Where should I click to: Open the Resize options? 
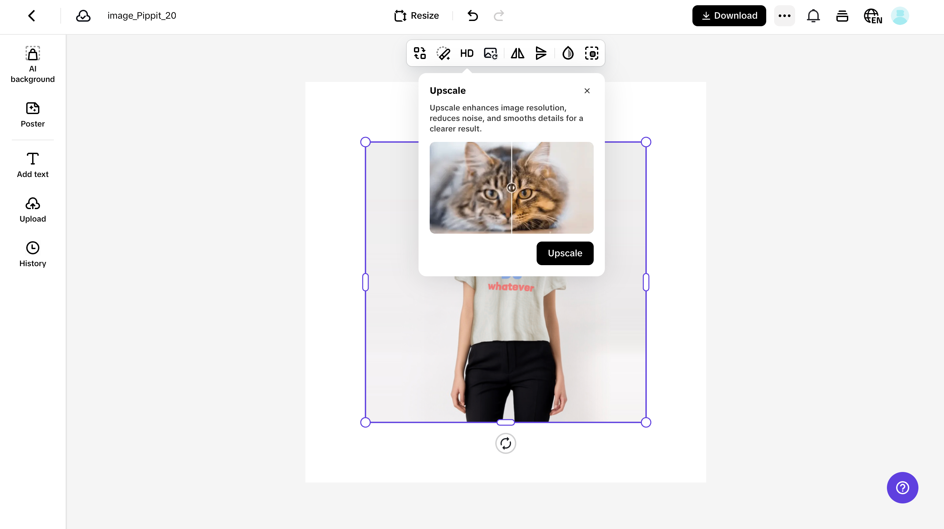click(x=416, y=15)
